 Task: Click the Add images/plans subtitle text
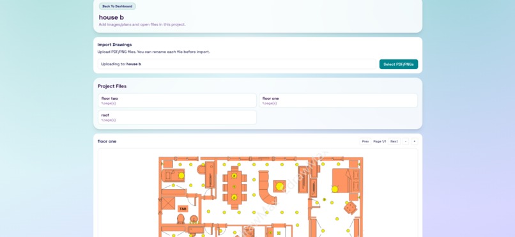[142, 25]
